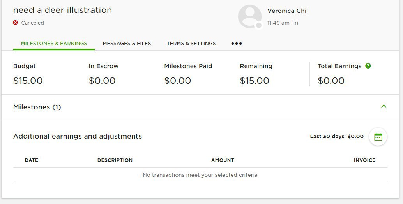Click the Invoice column header

click(364, 160)
